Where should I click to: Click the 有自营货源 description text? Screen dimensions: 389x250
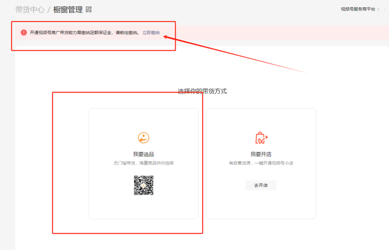tap(261, 163)
